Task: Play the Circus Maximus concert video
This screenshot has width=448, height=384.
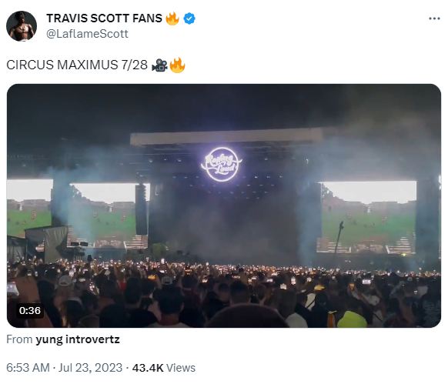Action: point(224,205)
